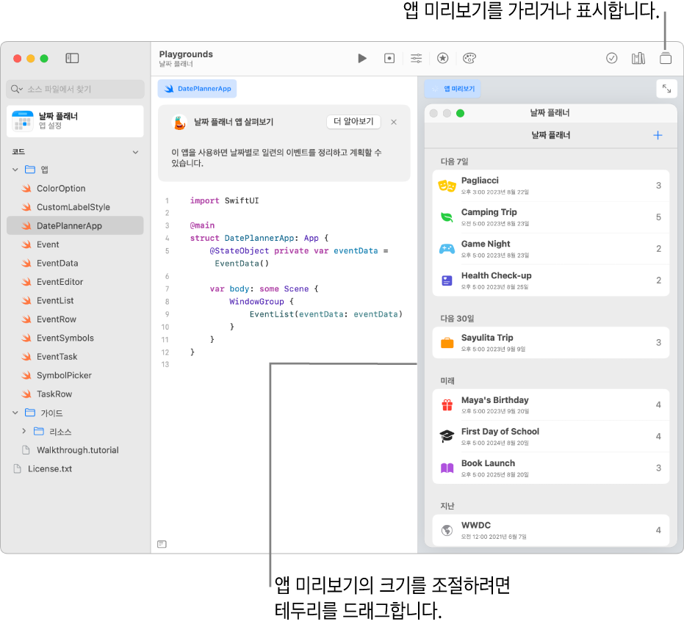
Task: Click the Pagliacci theater masks icon
Action: [x=447, y=186]
